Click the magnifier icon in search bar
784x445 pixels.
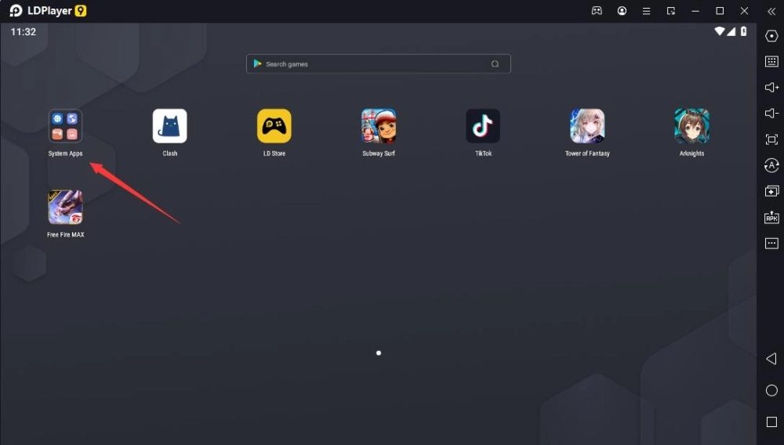coord(495,64)
